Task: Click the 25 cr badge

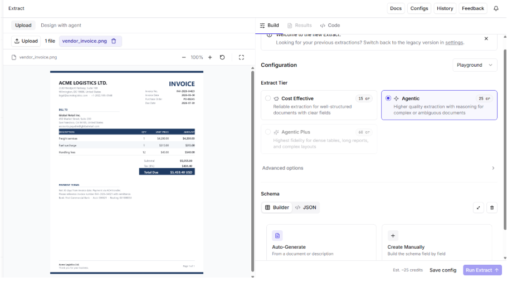Action: click(484, 98)
